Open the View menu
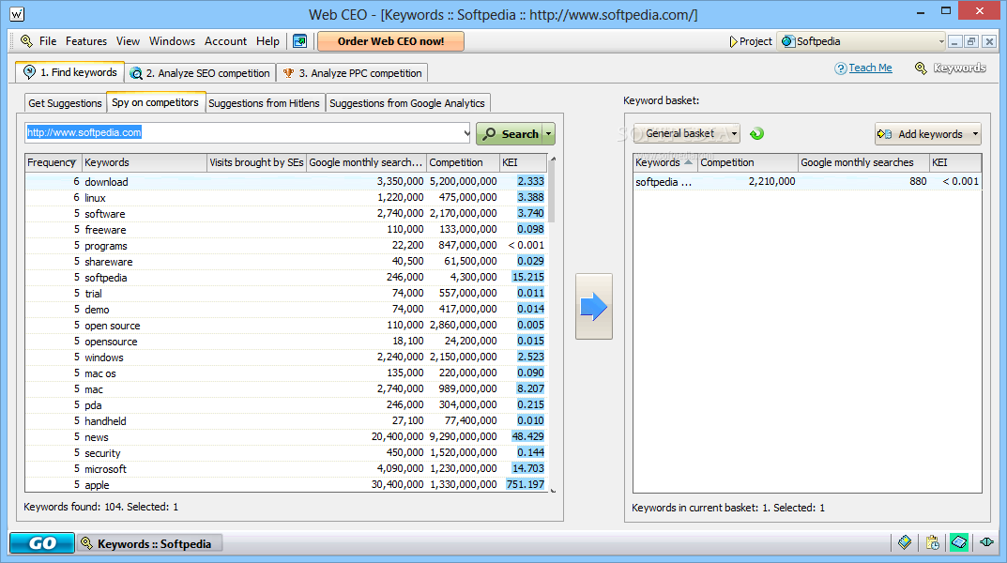 128,41
